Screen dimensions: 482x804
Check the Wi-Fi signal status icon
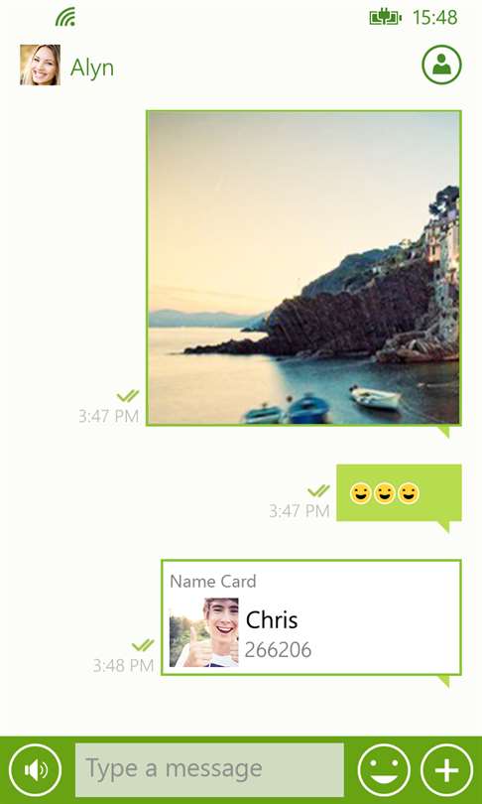click(65, 17)
